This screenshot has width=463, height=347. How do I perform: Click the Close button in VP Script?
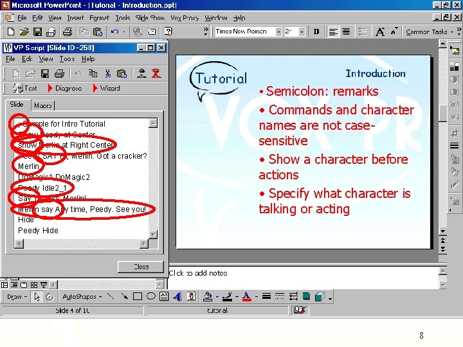(x=141, y=267)
